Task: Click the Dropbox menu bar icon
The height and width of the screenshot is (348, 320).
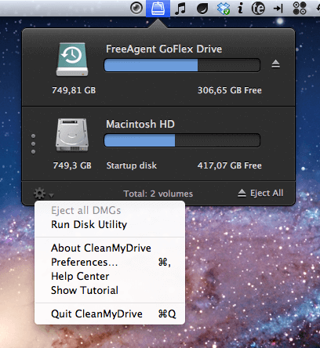Action: tap(224, 9)
